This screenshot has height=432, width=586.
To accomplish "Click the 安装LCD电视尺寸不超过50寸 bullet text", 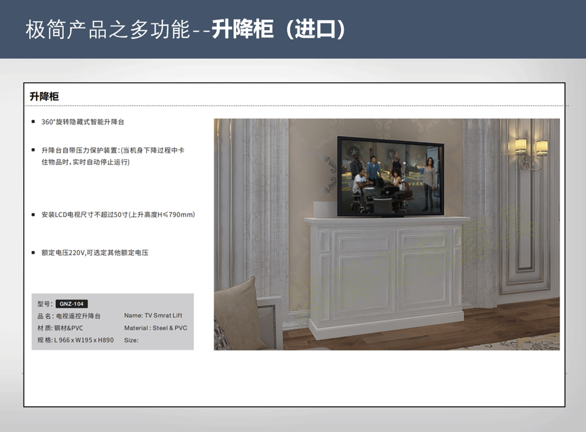I will pyautogui.click(x=118, y=215).
